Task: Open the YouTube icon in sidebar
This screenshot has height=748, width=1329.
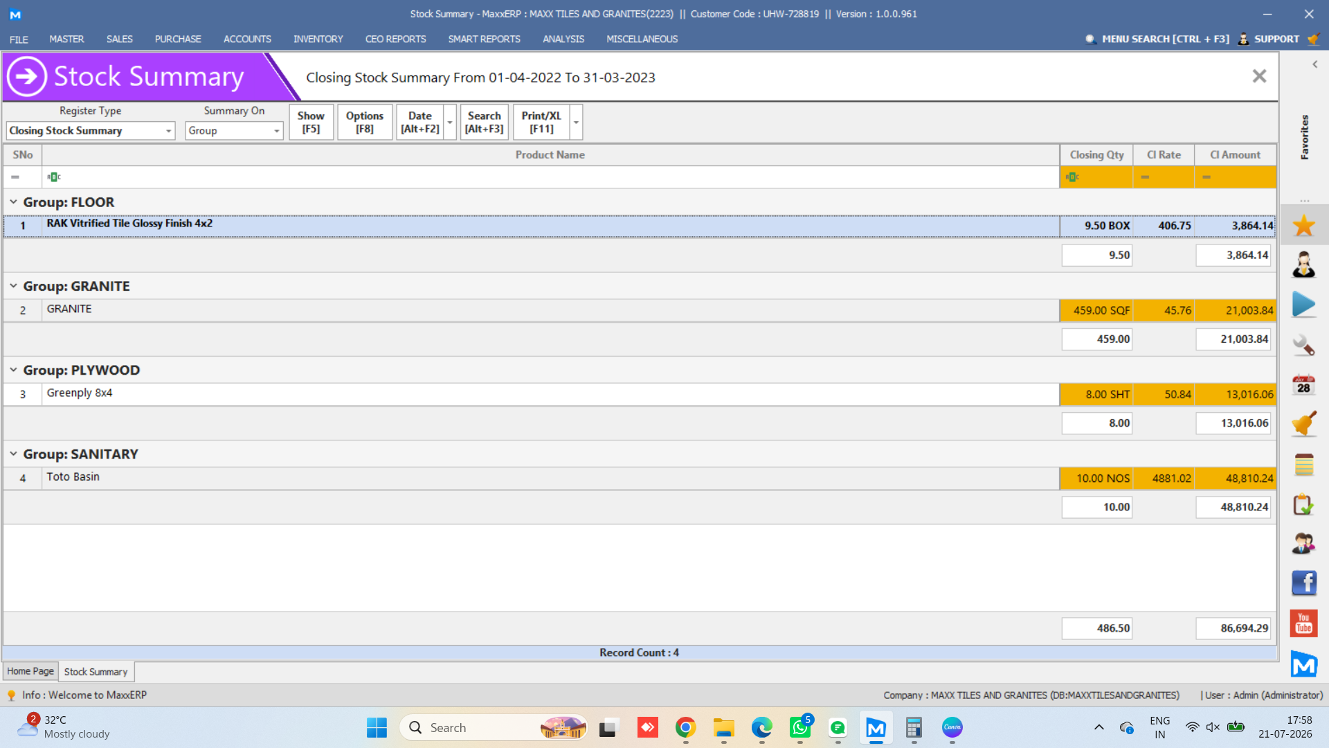Action: point(1304,623)
